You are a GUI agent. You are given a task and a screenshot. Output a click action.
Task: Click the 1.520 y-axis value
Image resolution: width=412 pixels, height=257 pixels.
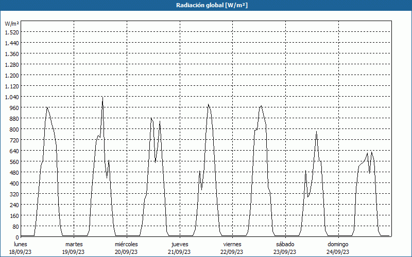[12, 32]
